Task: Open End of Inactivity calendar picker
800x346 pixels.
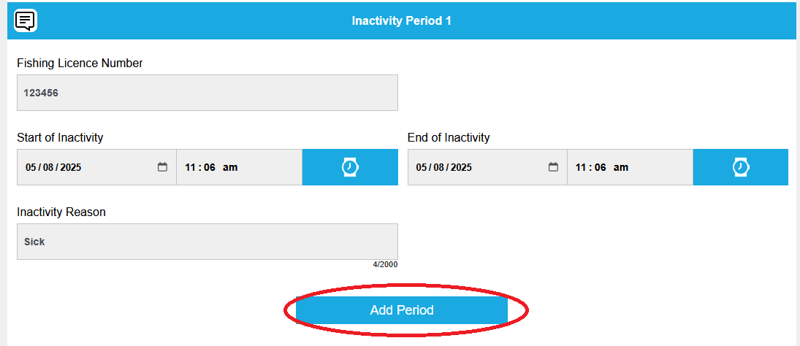Action: [553, 167]
